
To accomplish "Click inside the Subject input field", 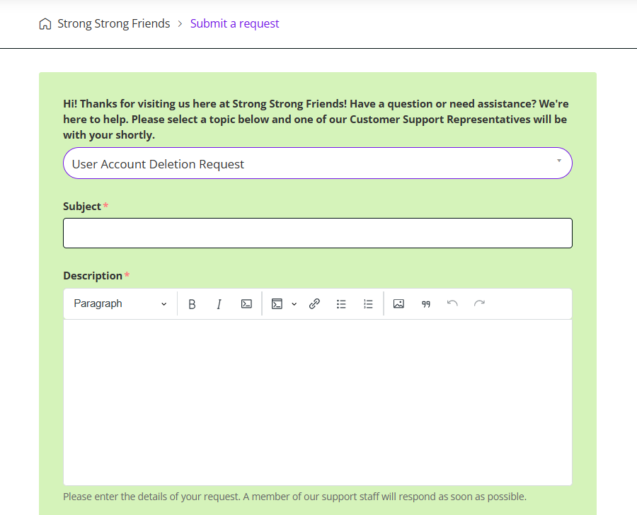I will (x=317, y=233).
